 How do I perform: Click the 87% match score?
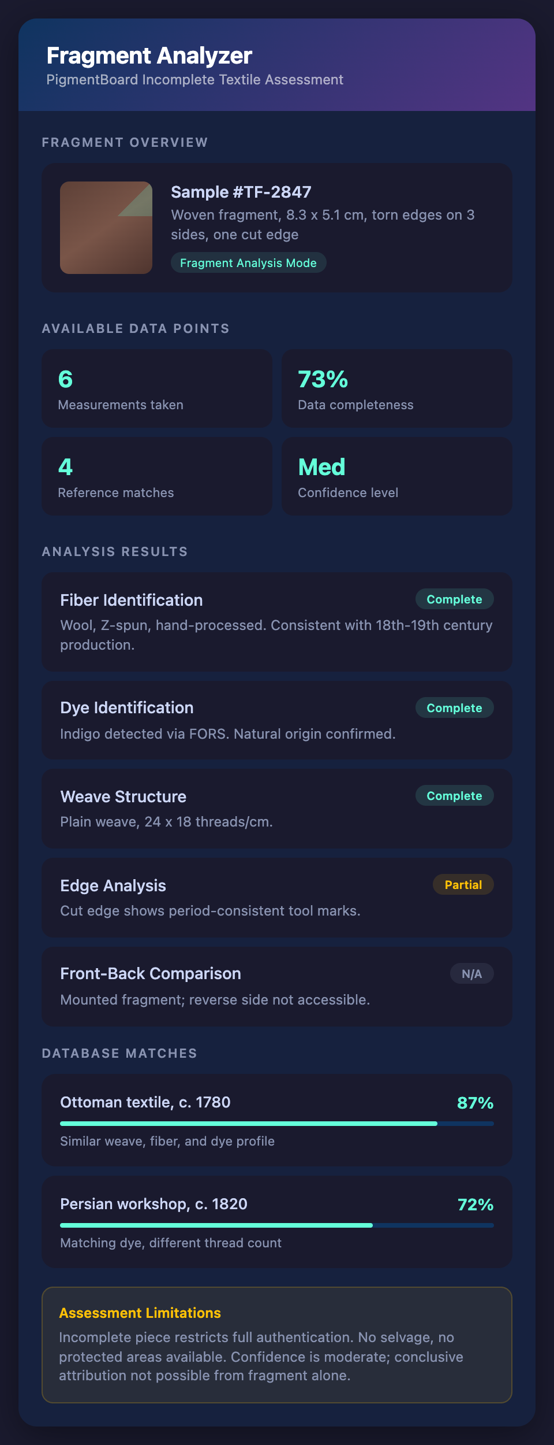click(475, 1103)
